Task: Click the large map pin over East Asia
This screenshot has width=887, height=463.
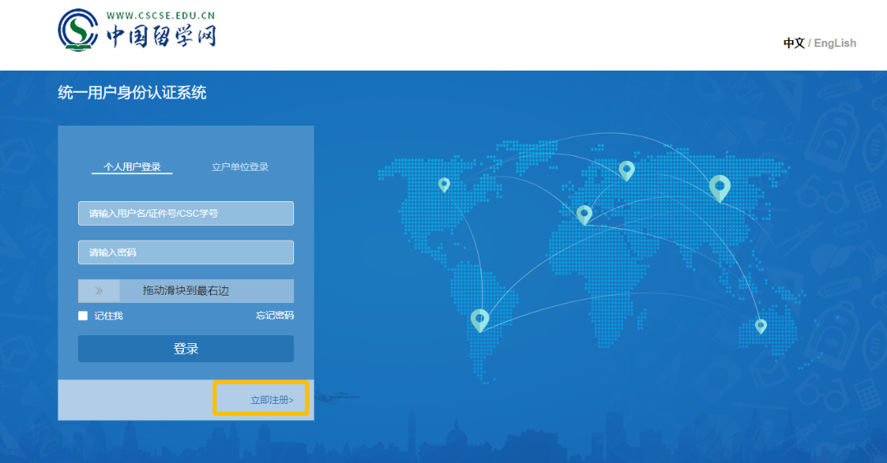Action: click(719, 188)
